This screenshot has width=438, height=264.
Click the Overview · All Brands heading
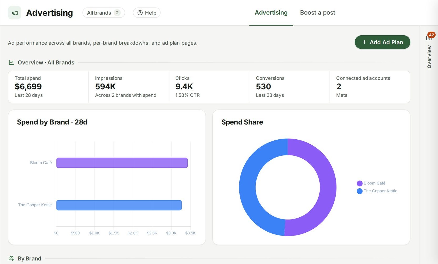46,62
